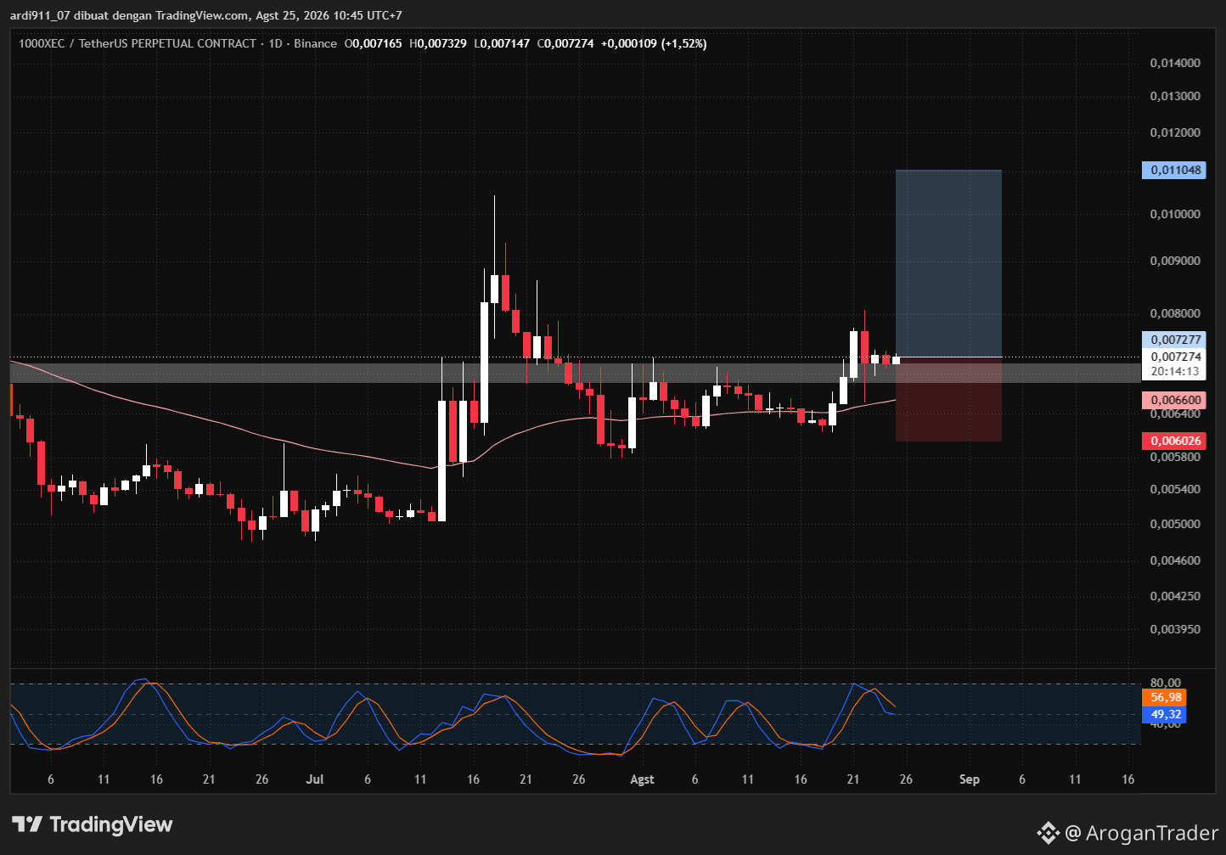Select the open value O0,007165
The image size is (1226, 855).
[374, 43]
